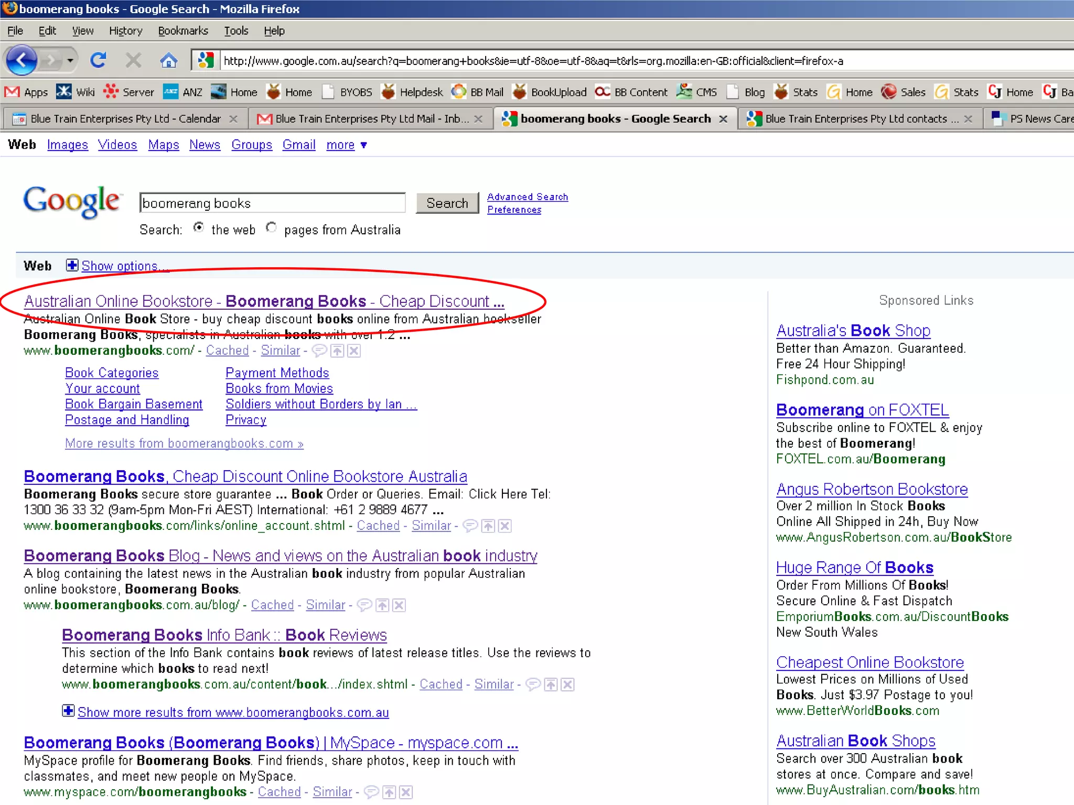
Task: Click the promote arrow icon on first result
Action: (337, 351)
